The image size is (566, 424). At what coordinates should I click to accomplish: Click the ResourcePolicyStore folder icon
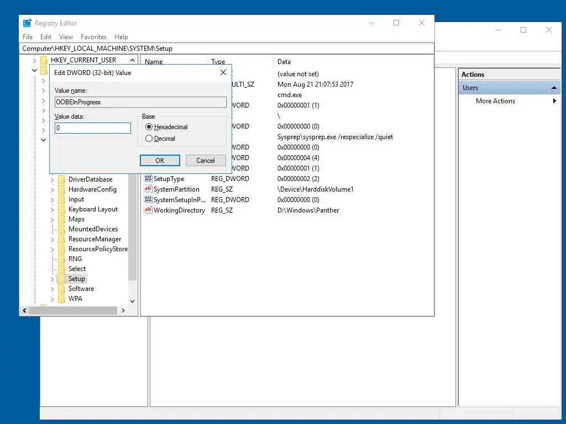coord(62,249)
